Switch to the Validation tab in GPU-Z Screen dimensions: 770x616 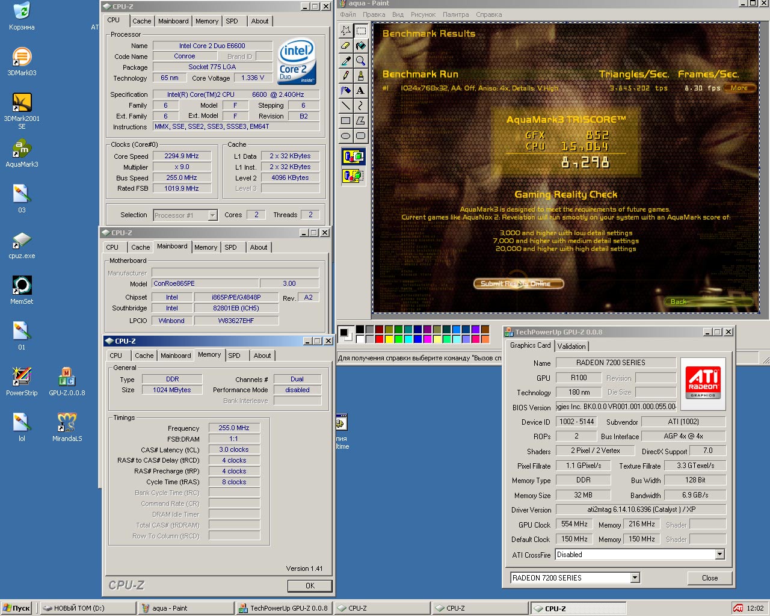[x=571, y=346]
